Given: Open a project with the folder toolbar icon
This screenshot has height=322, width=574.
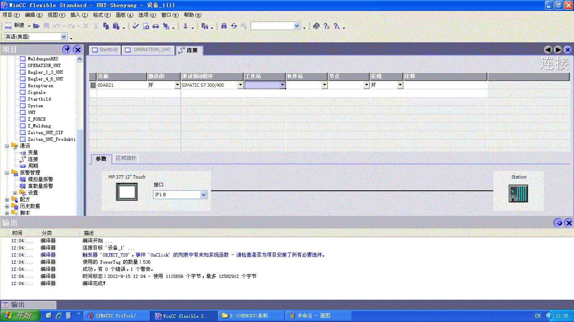Looking at the screenshot, I should coord(37,26).
